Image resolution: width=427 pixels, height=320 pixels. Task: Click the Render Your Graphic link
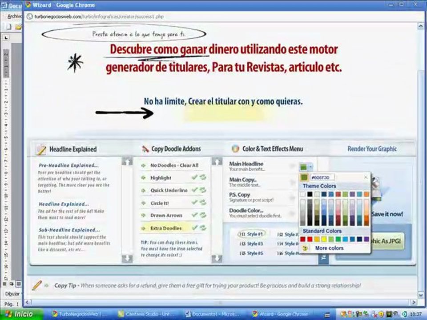coord(372,149)
